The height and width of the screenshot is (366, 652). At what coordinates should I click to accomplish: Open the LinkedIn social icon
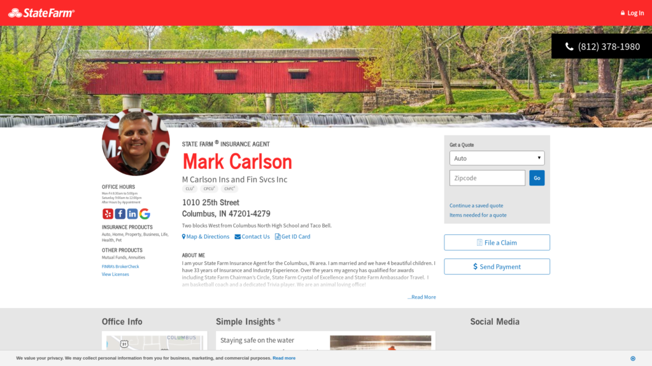pos(132,213)
